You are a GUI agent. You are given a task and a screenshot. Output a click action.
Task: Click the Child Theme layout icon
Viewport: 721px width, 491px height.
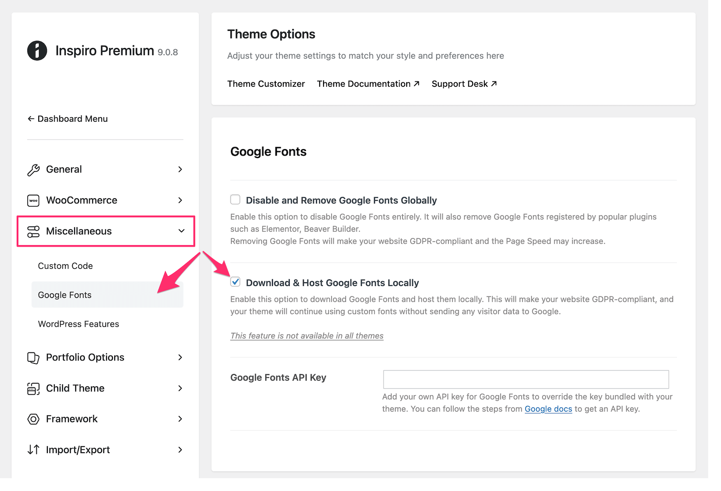tap(33, 389)
